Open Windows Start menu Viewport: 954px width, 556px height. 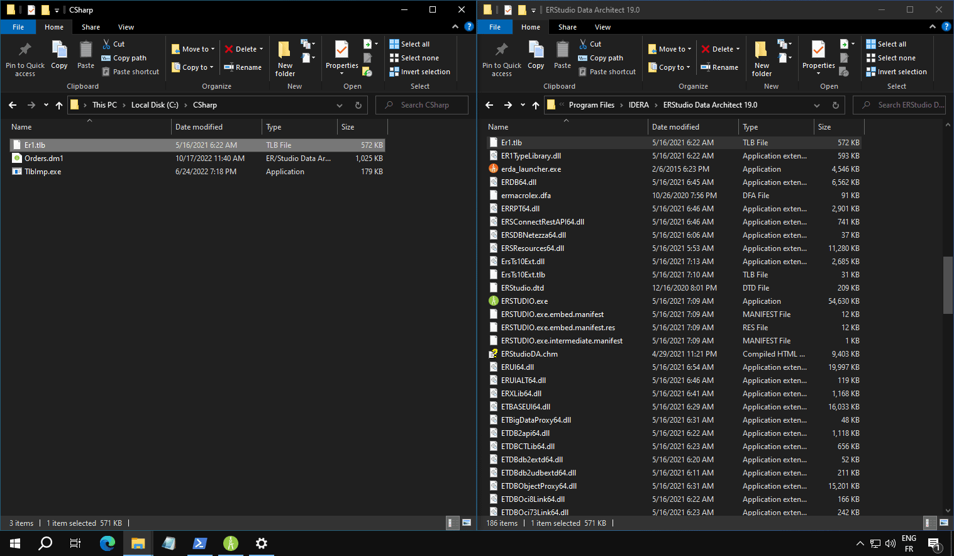[15, 543]
